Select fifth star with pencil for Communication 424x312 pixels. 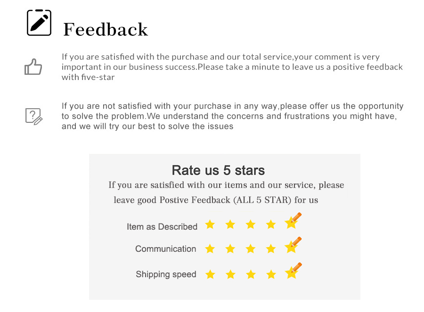tap(293, 245)
